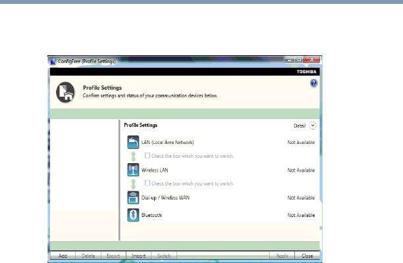
Task: Click the Add button
Action: click(63, 256)
